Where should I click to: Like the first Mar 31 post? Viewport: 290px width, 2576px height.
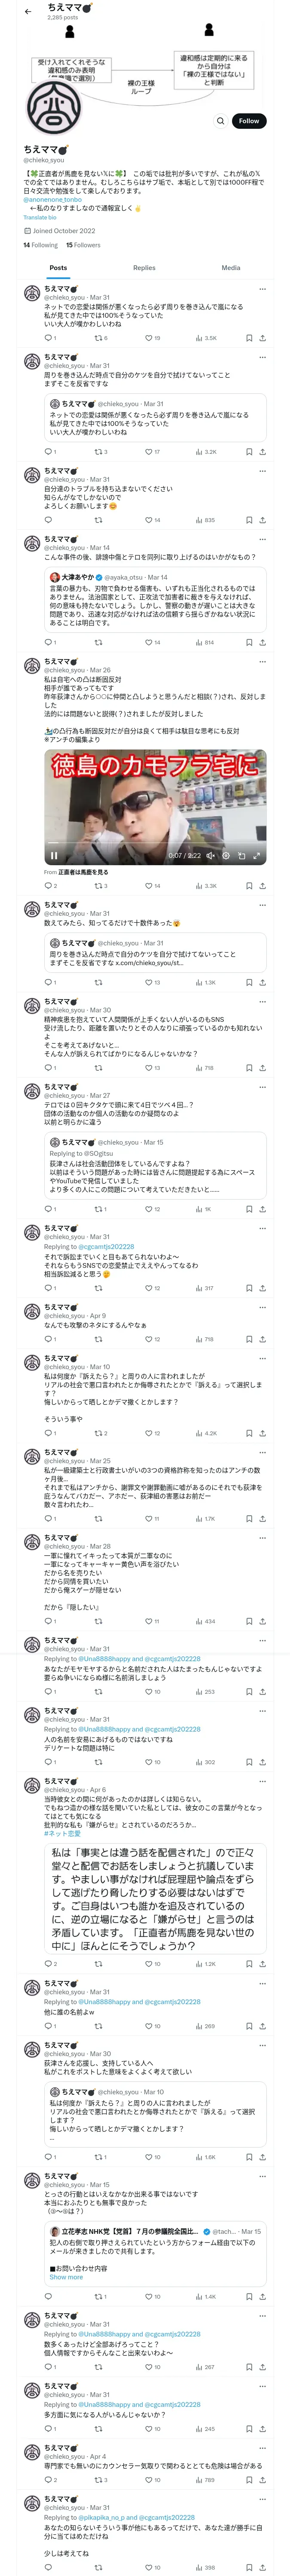tap(149, 338)
